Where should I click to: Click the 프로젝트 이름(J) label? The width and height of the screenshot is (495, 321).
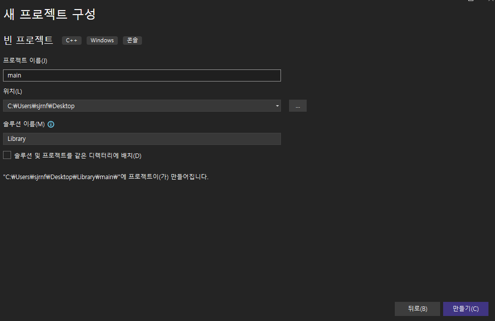coord(25,60)
